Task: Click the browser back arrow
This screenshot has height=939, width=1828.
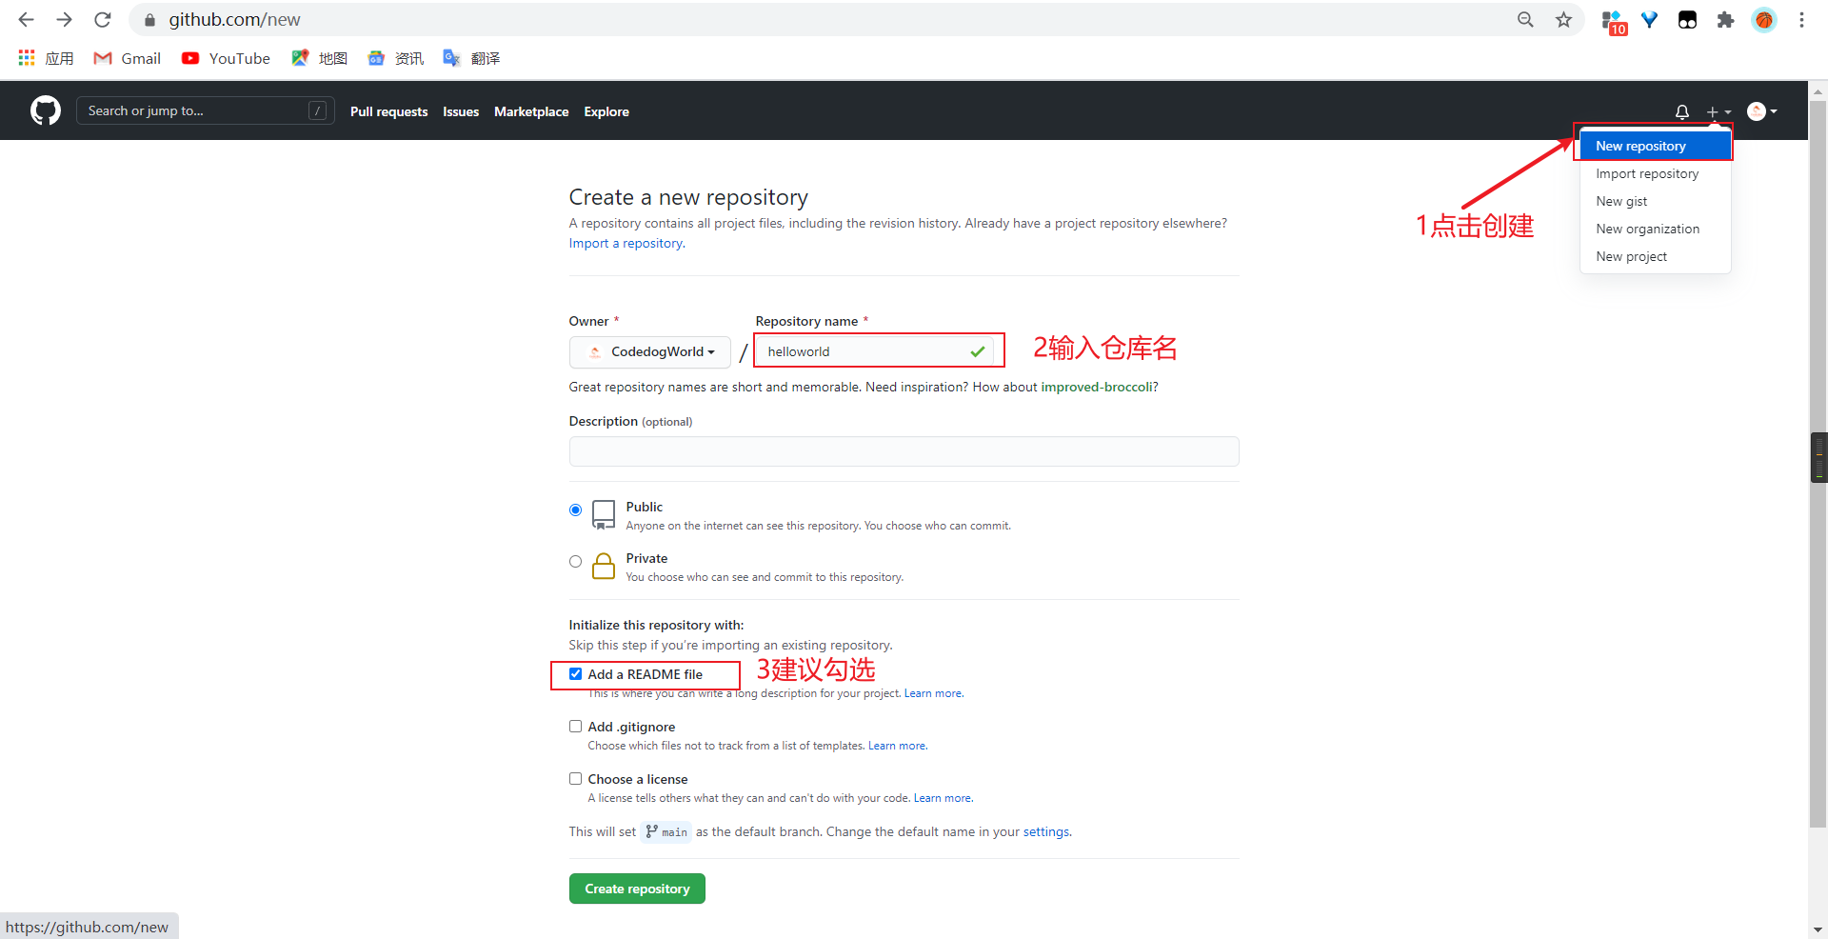Action: (26, 20)
